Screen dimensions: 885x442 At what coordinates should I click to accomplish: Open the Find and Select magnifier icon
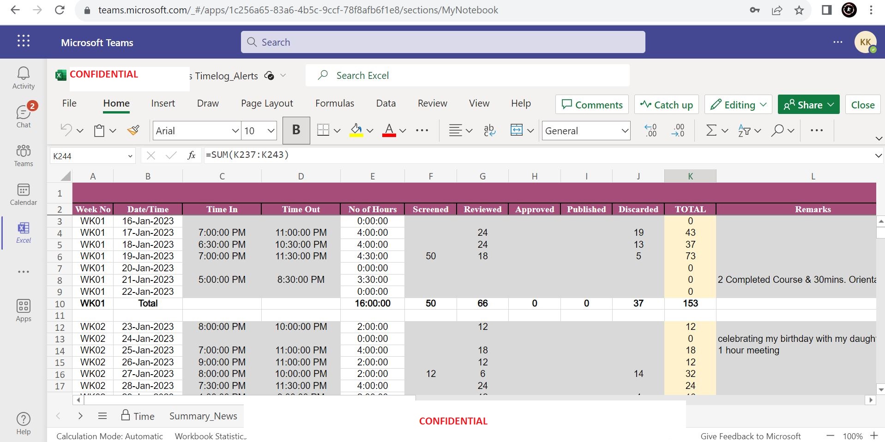tap(777, 131)
